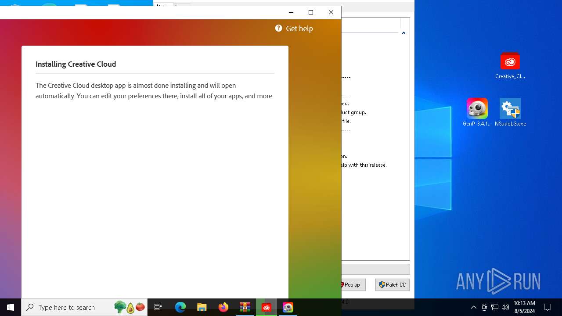The height and width of the screenshot is (316, 562).
Task: Open Task View from taskbar
Action: [158, 307]
